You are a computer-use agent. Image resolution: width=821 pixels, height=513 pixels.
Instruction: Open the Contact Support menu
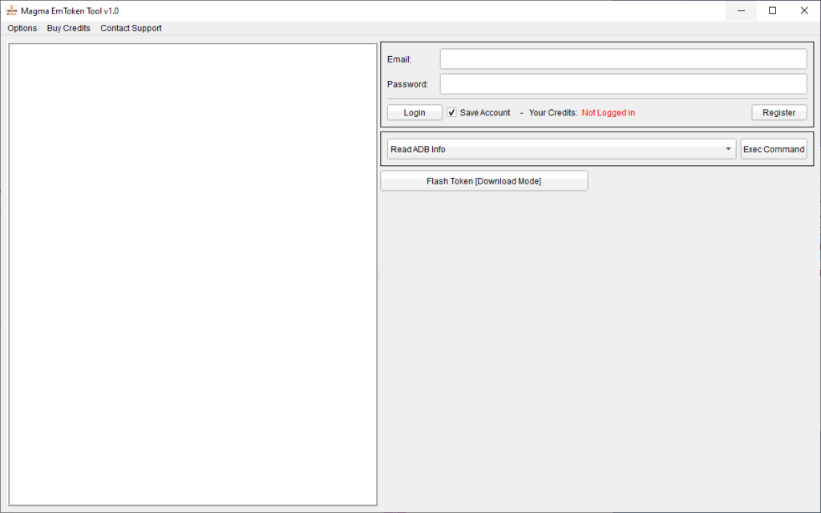point(131,28)
